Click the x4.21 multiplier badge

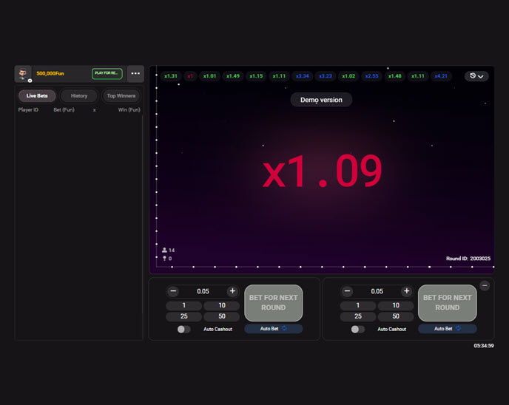[x=441, y=76]
